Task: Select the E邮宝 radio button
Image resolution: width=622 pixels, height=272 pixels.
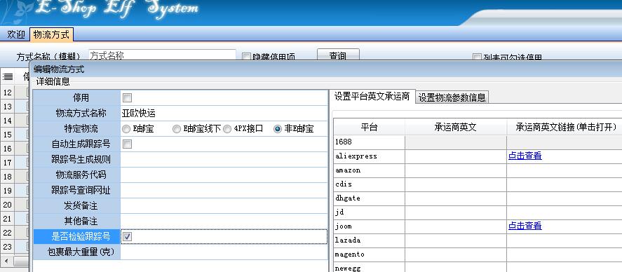Action: point(126,129)
